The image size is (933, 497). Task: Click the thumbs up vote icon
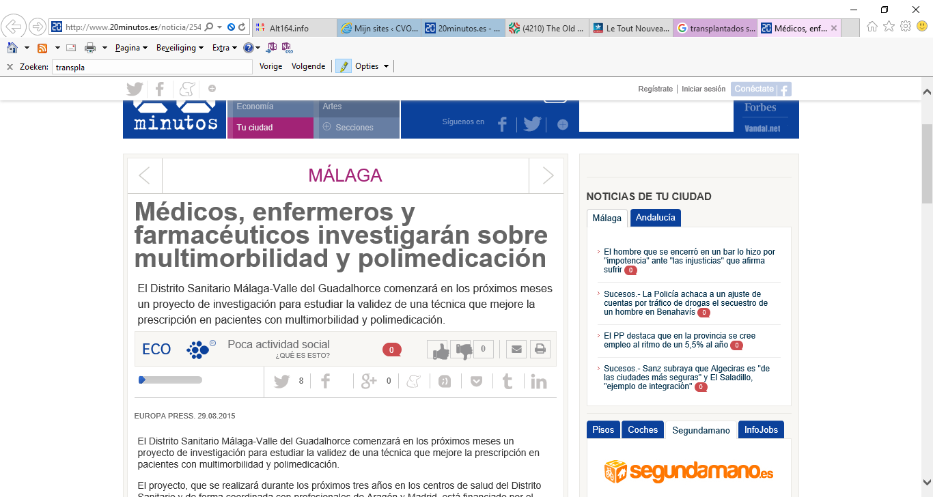point(438,350)
